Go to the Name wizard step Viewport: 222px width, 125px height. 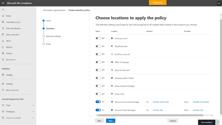(47, 21)
